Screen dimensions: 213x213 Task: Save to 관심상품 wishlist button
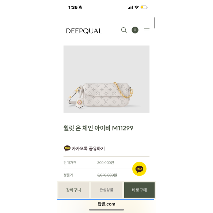[106, 190]
